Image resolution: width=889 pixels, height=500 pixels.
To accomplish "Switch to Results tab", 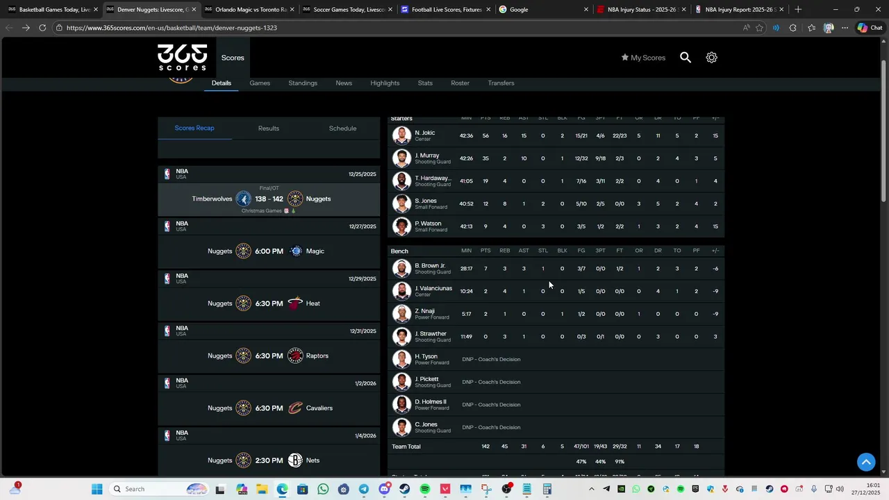I will pos(269,128).
